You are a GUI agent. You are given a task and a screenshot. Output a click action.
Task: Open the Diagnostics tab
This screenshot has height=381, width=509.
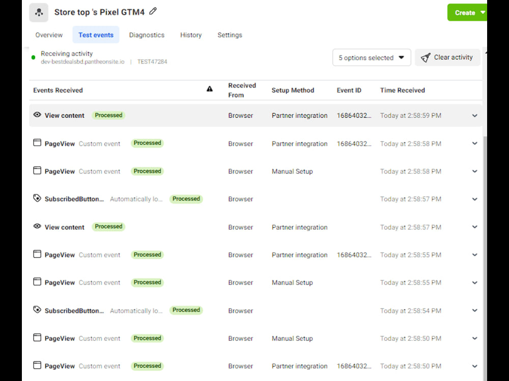147,35
